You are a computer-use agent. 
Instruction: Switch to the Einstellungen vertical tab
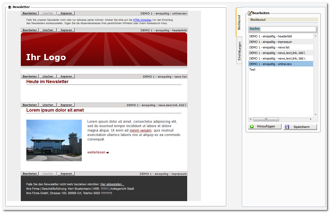[239, 51]
